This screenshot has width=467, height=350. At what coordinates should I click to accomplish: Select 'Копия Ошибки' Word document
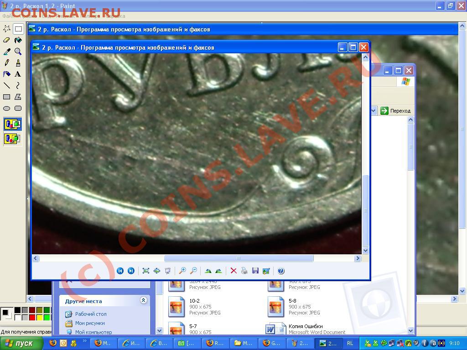pyautogui.click(x=306, y=329)
